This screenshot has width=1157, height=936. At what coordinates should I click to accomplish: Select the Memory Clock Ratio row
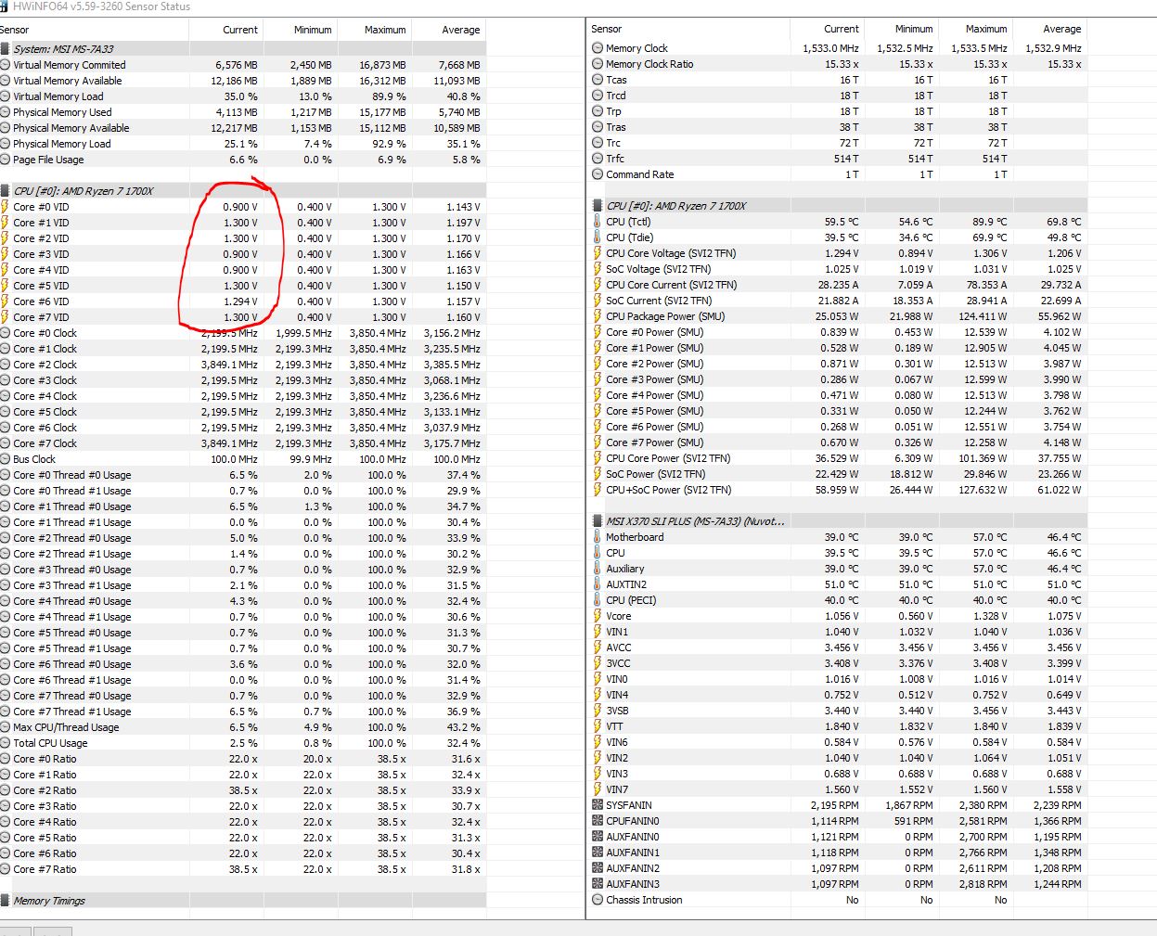839,64
